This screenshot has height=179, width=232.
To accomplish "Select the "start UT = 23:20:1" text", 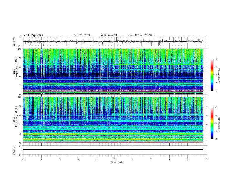I will coord(141,35).
